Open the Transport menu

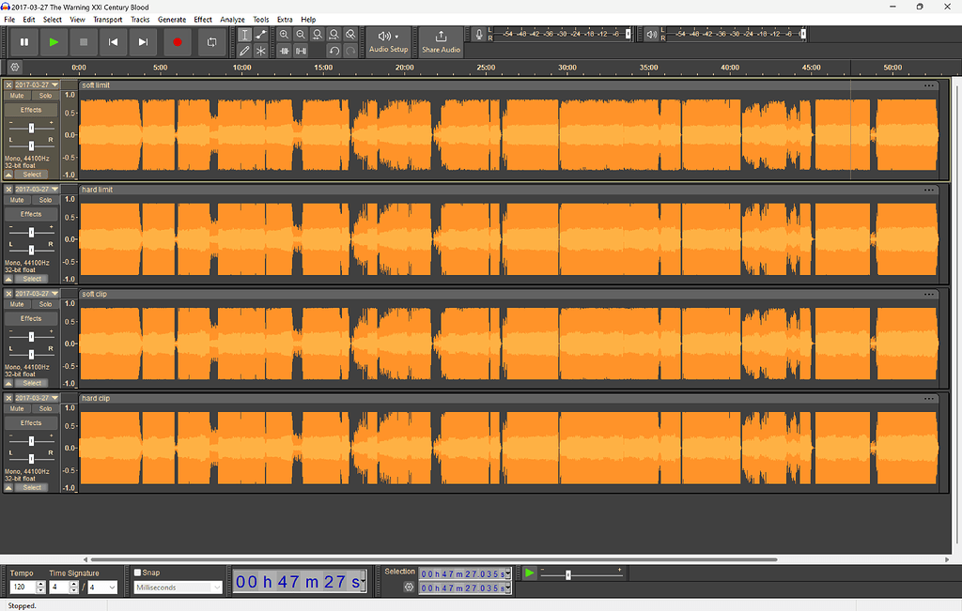click(x=107, y=19)
